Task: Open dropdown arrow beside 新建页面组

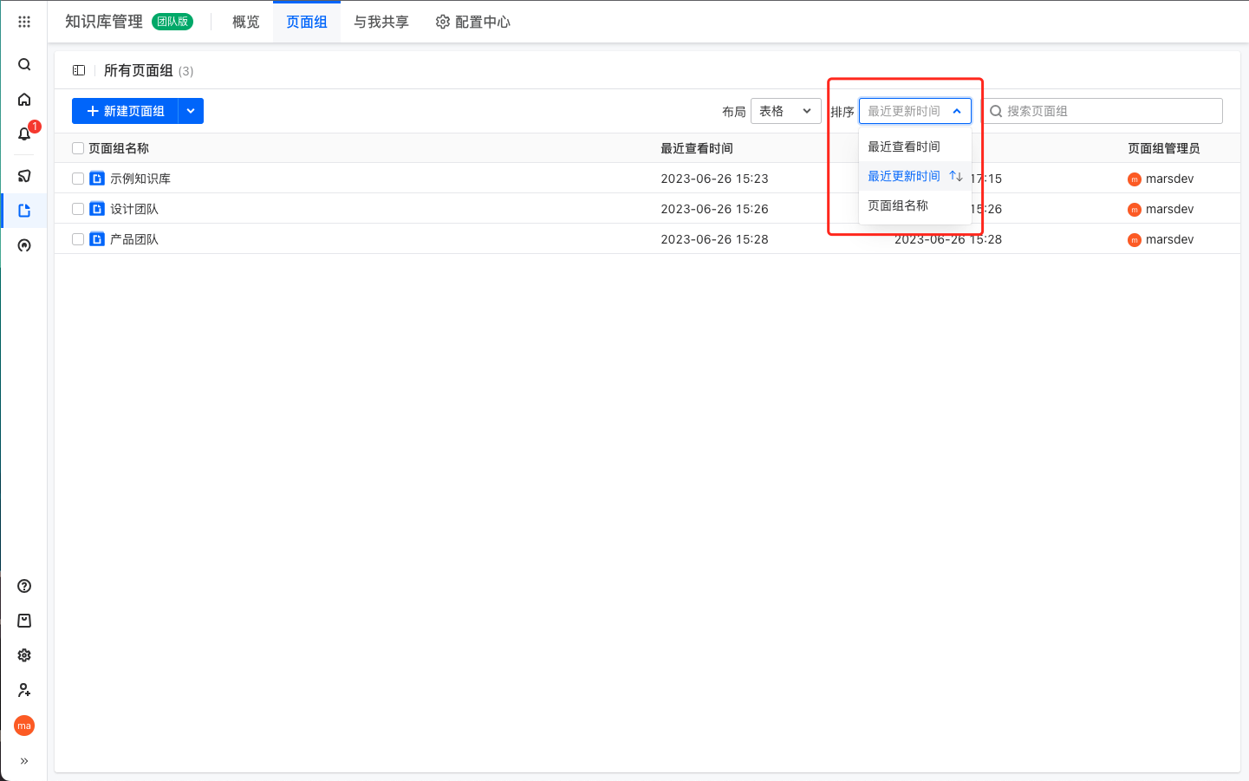Action: (x=191, y=111)
